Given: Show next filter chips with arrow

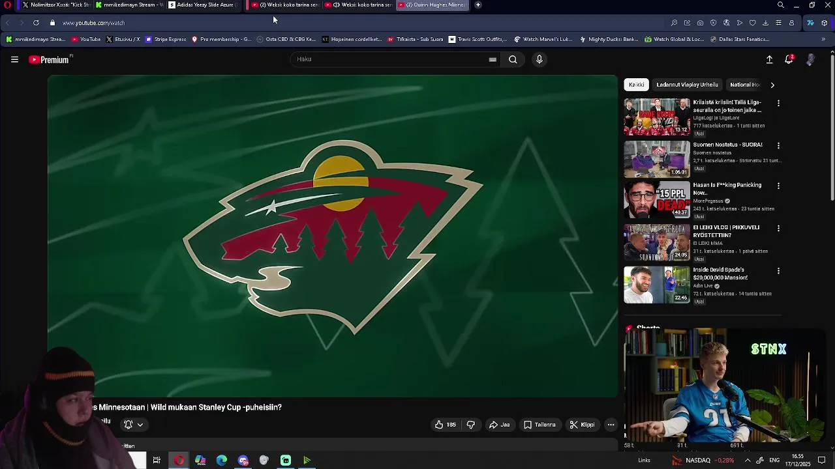Looking at the screenshot, I should pyautogui.click(x=772, y=85).
